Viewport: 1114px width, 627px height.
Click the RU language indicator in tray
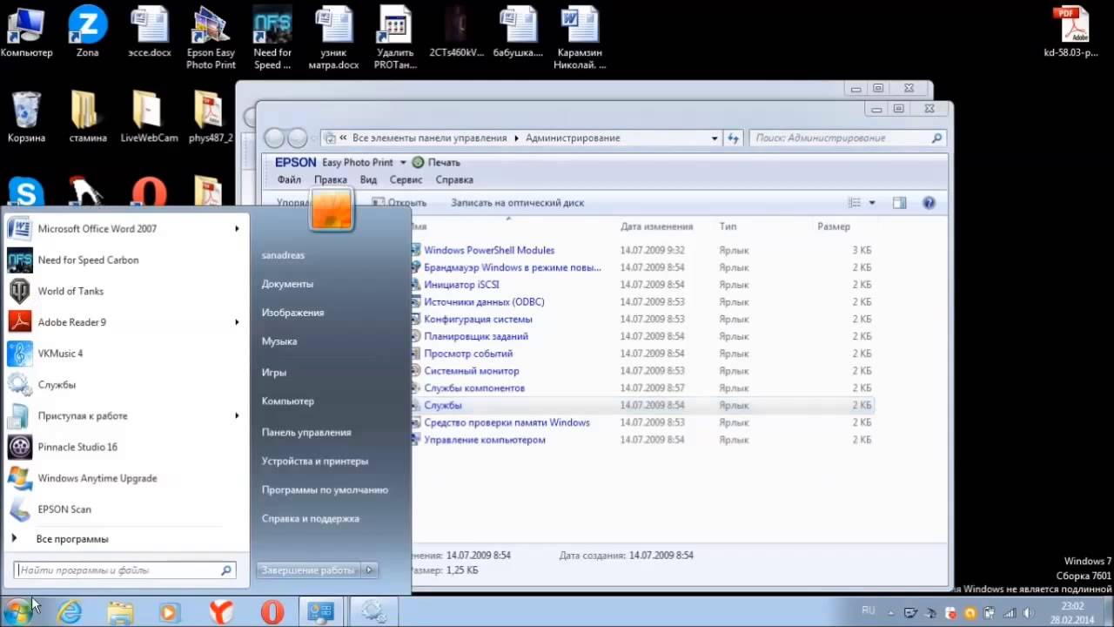click(x=868, y=610)
